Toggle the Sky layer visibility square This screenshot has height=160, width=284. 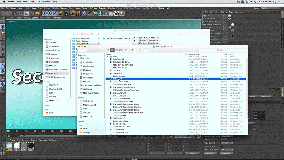coord(224,16)
